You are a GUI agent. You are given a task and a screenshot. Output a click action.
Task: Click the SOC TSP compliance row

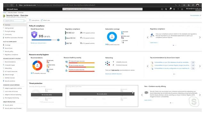(x=80, y=43)
